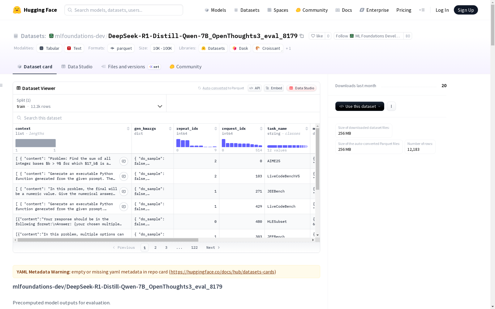
Task: Open the navigation overflow menu icon
Action: point(422,10)
